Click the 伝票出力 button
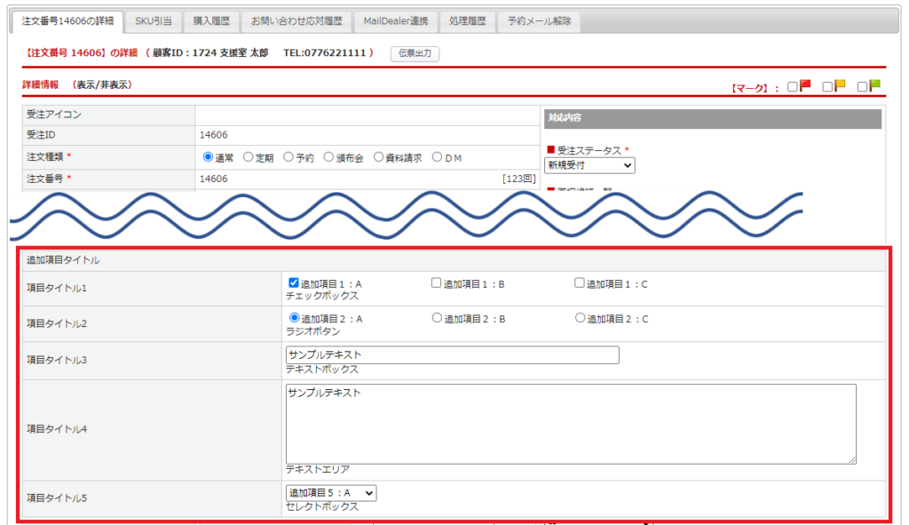Image resolution: width=909 pixels, height=525 pixels. tap(415, 53)
